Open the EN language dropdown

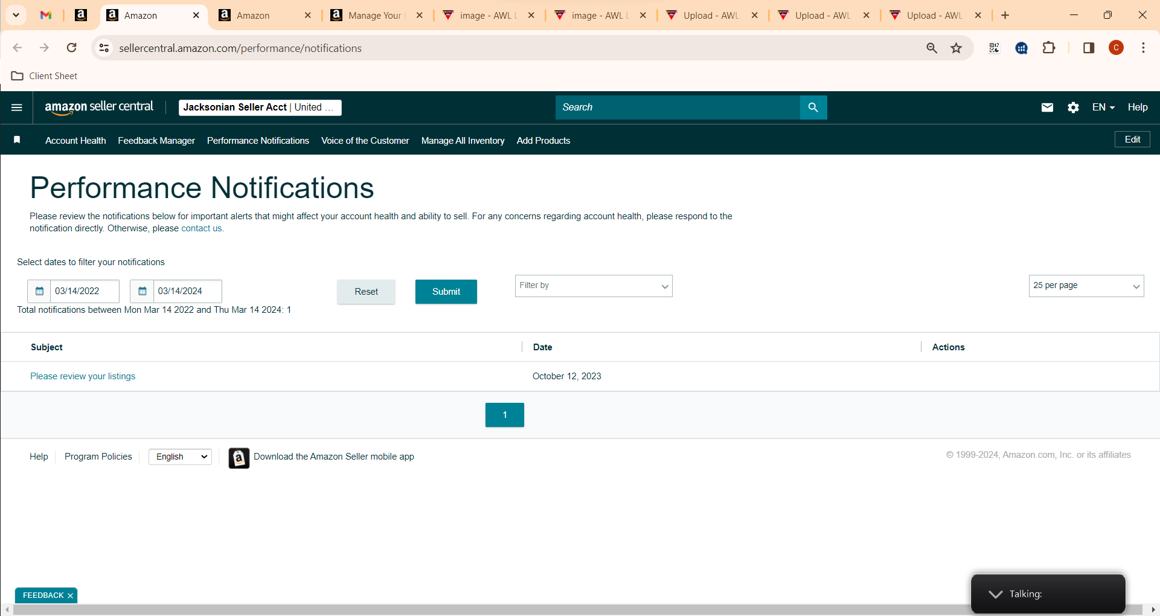click(1103, 107)
